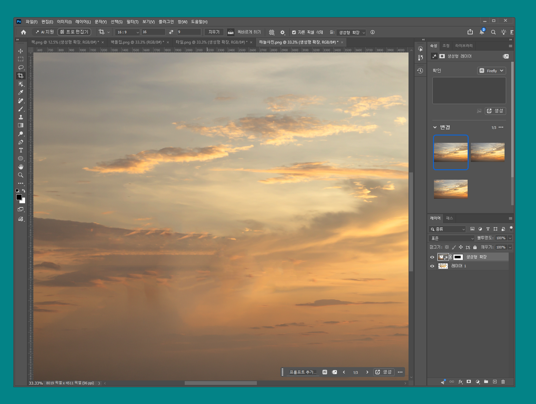Hide the 레이어 1 layer visibility
The height and width of the screenshot is (404, 536).
[x=432, y=266]
